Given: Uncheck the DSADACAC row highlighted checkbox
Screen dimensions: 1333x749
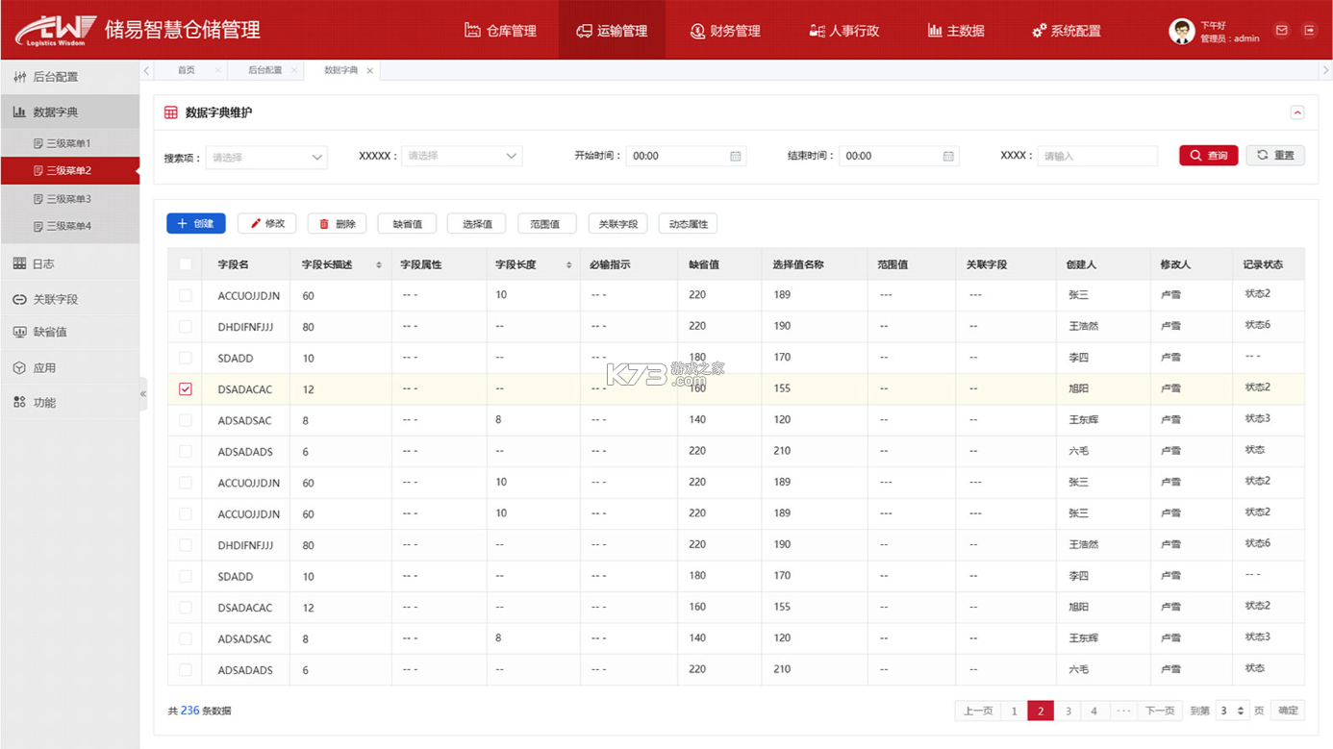Looking at the screenshot, I should point(186,389).
